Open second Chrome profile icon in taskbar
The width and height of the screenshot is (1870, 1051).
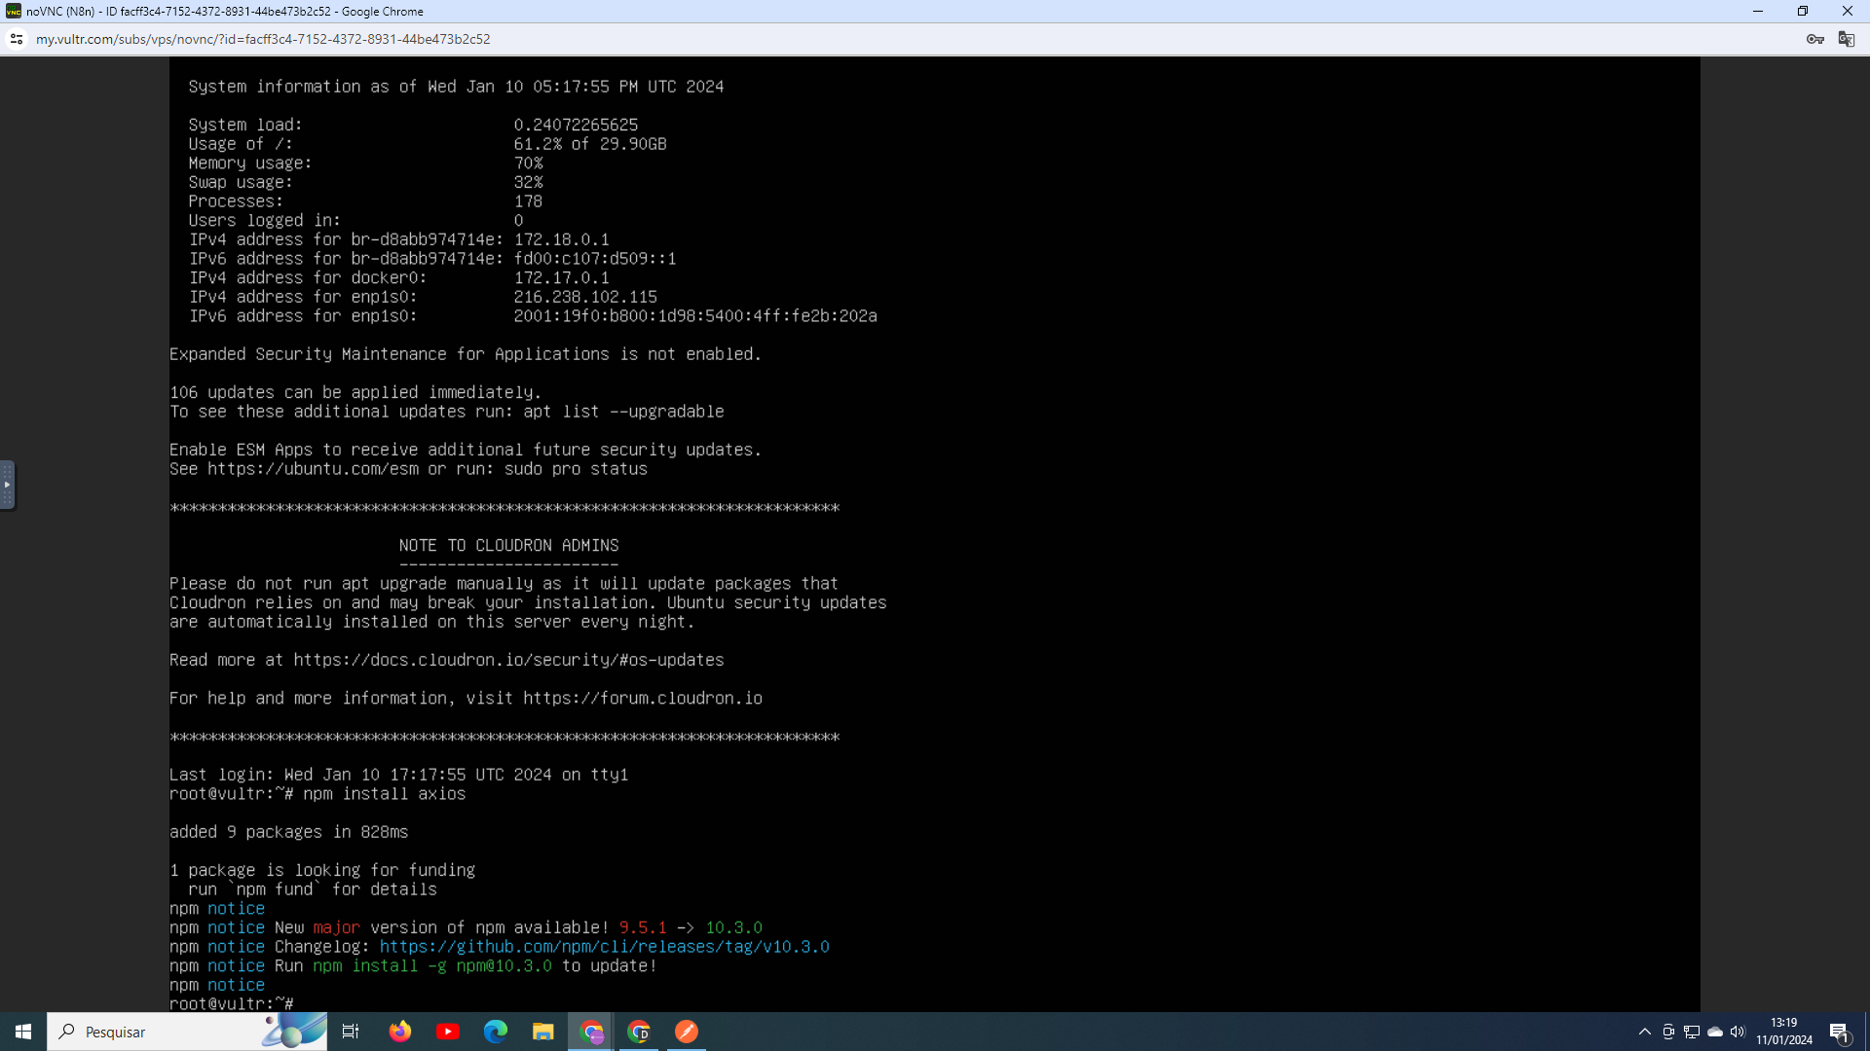[639, 1032]
